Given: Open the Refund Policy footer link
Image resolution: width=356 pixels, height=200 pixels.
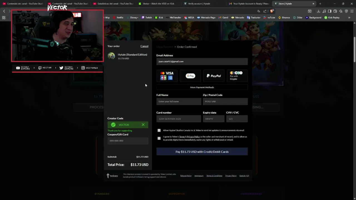Looking at the screenshot, I should pos(186,176).
